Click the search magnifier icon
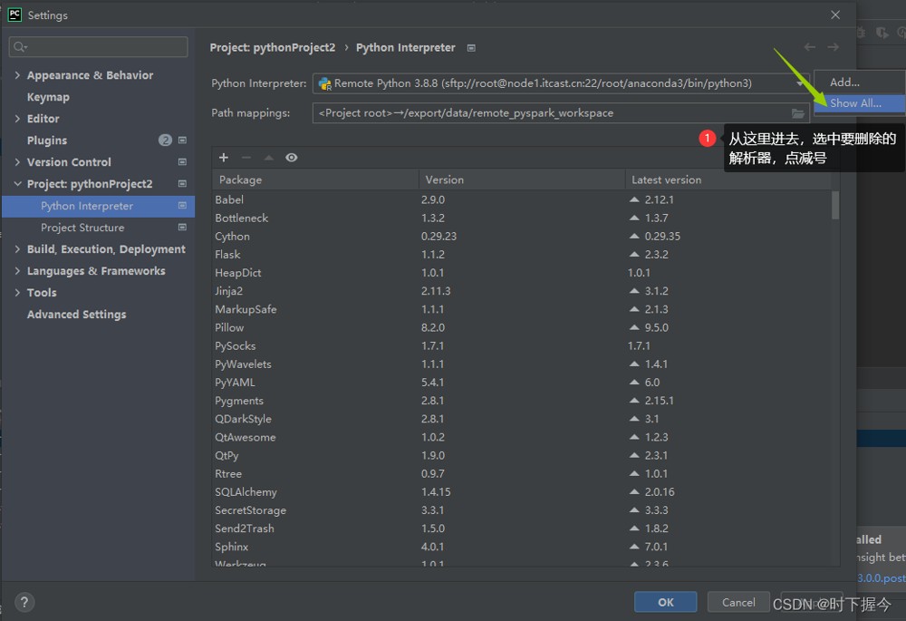Viewport: 906px width, 621px height. (20, 47)
